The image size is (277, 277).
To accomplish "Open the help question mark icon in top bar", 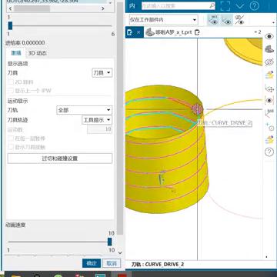I will pyautogui.click(x=254, y=6).
